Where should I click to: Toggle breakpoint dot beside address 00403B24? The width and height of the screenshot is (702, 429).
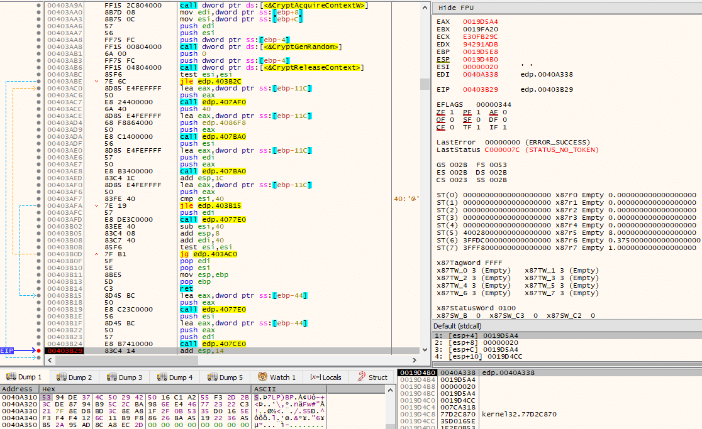(38, 344)
